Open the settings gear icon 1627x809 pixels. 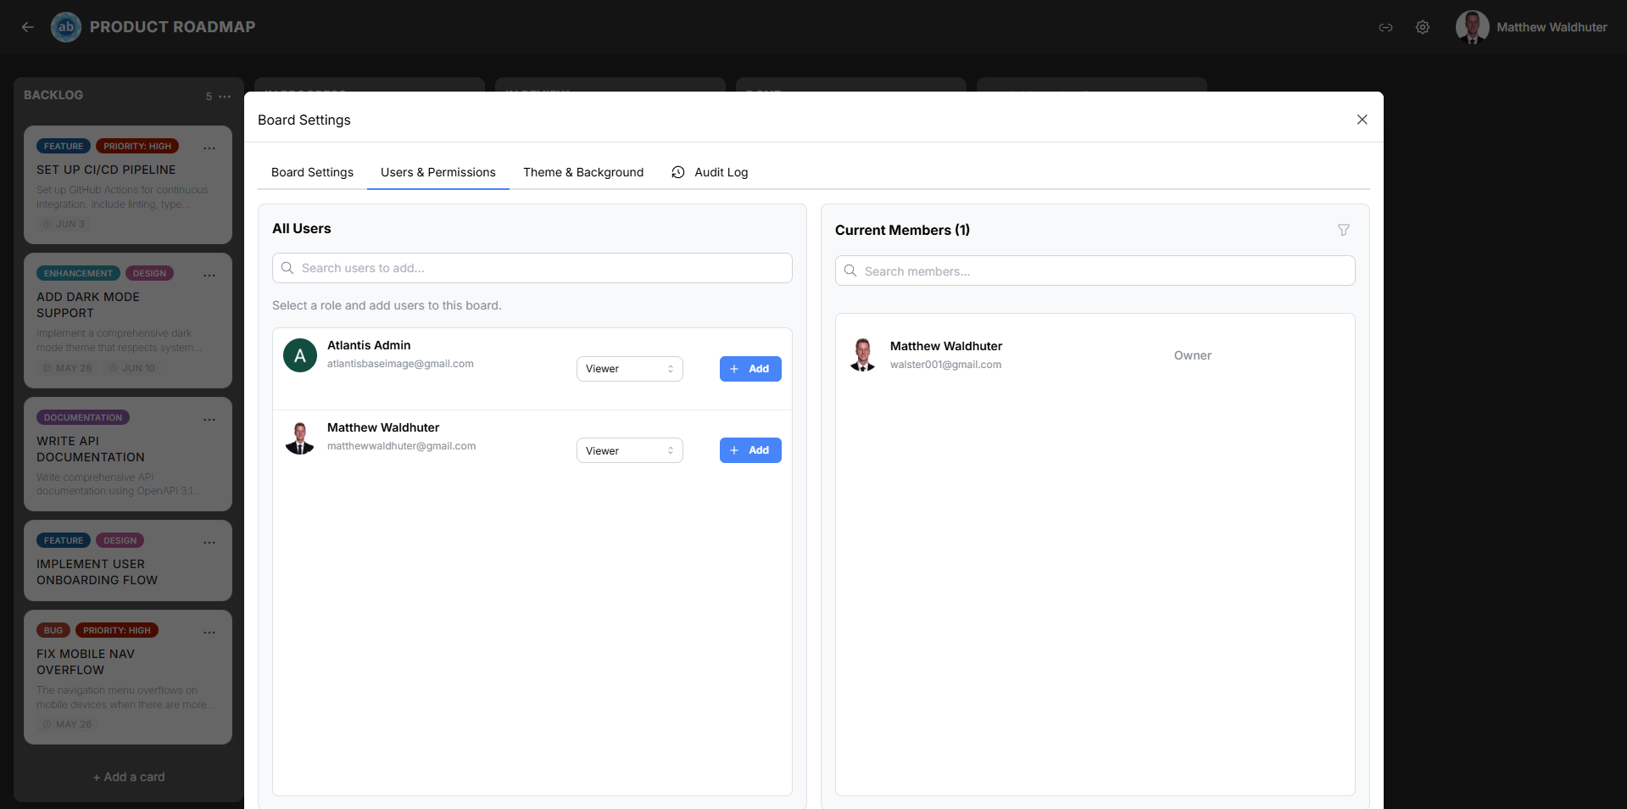tap(1423, 27)
